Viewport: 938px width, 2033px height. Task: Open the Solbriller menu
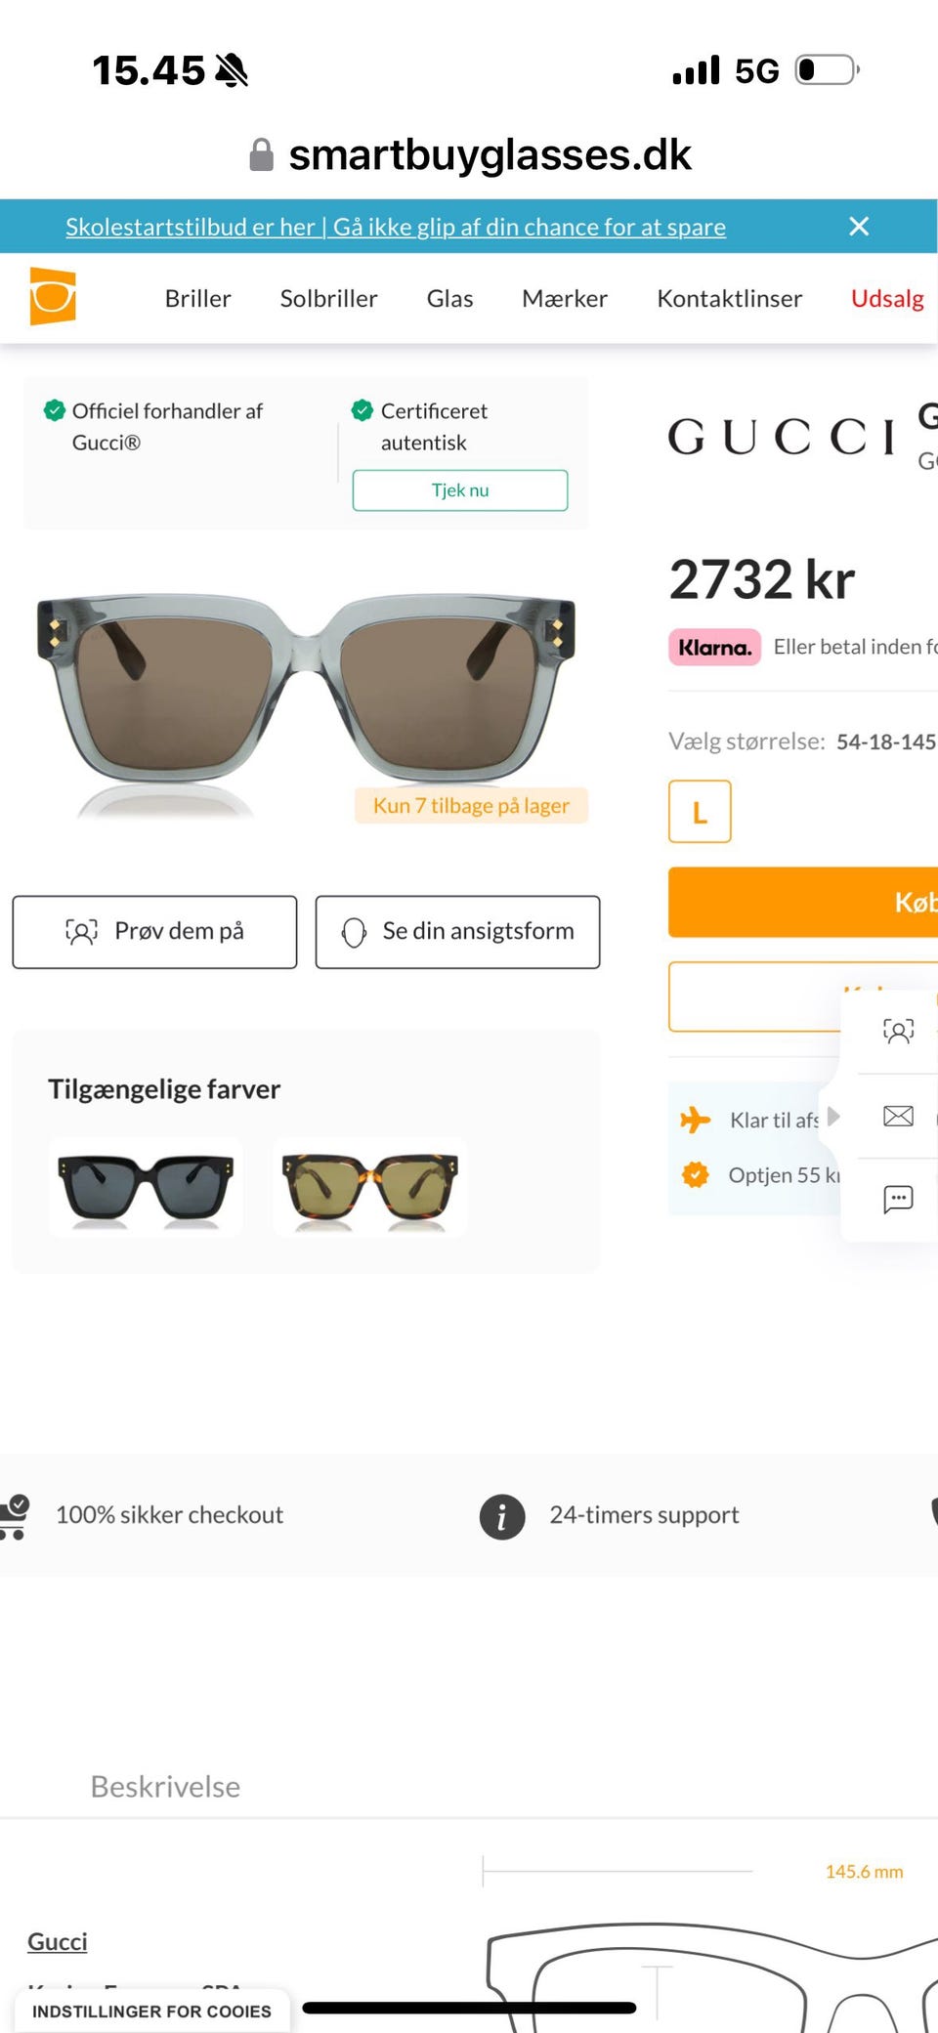coord(328,298)
